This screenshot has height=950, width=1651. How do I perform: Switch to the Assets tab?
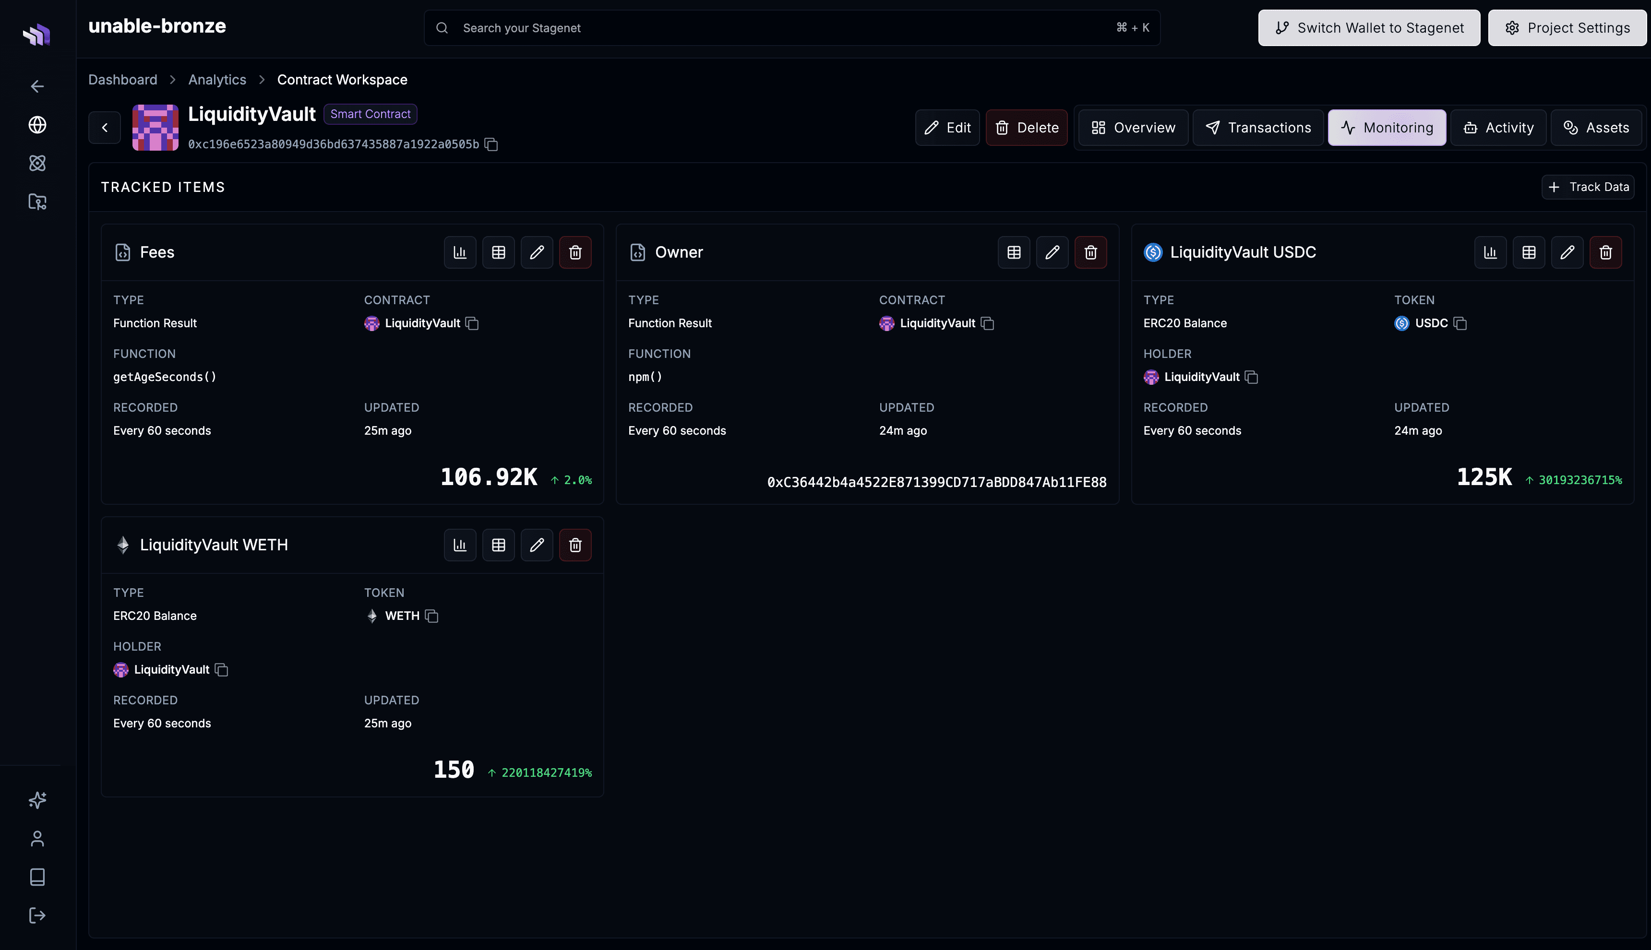(1596, 128)
